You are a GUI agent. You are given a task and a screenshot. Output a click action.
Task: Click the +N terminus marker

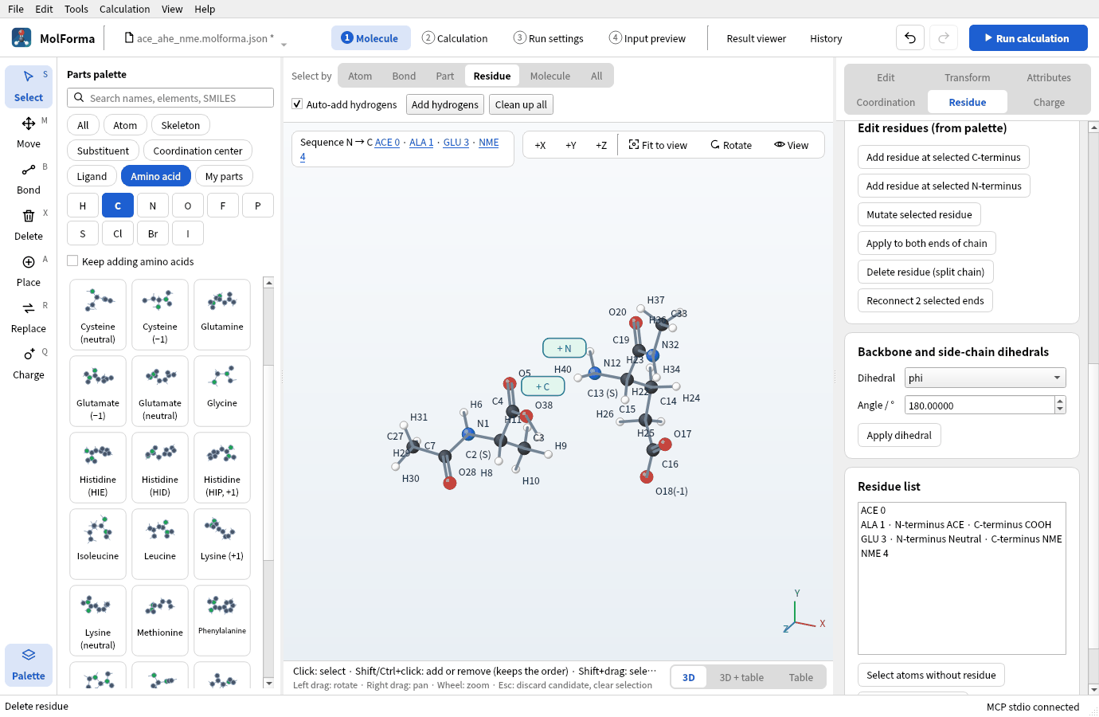[565, 348]
